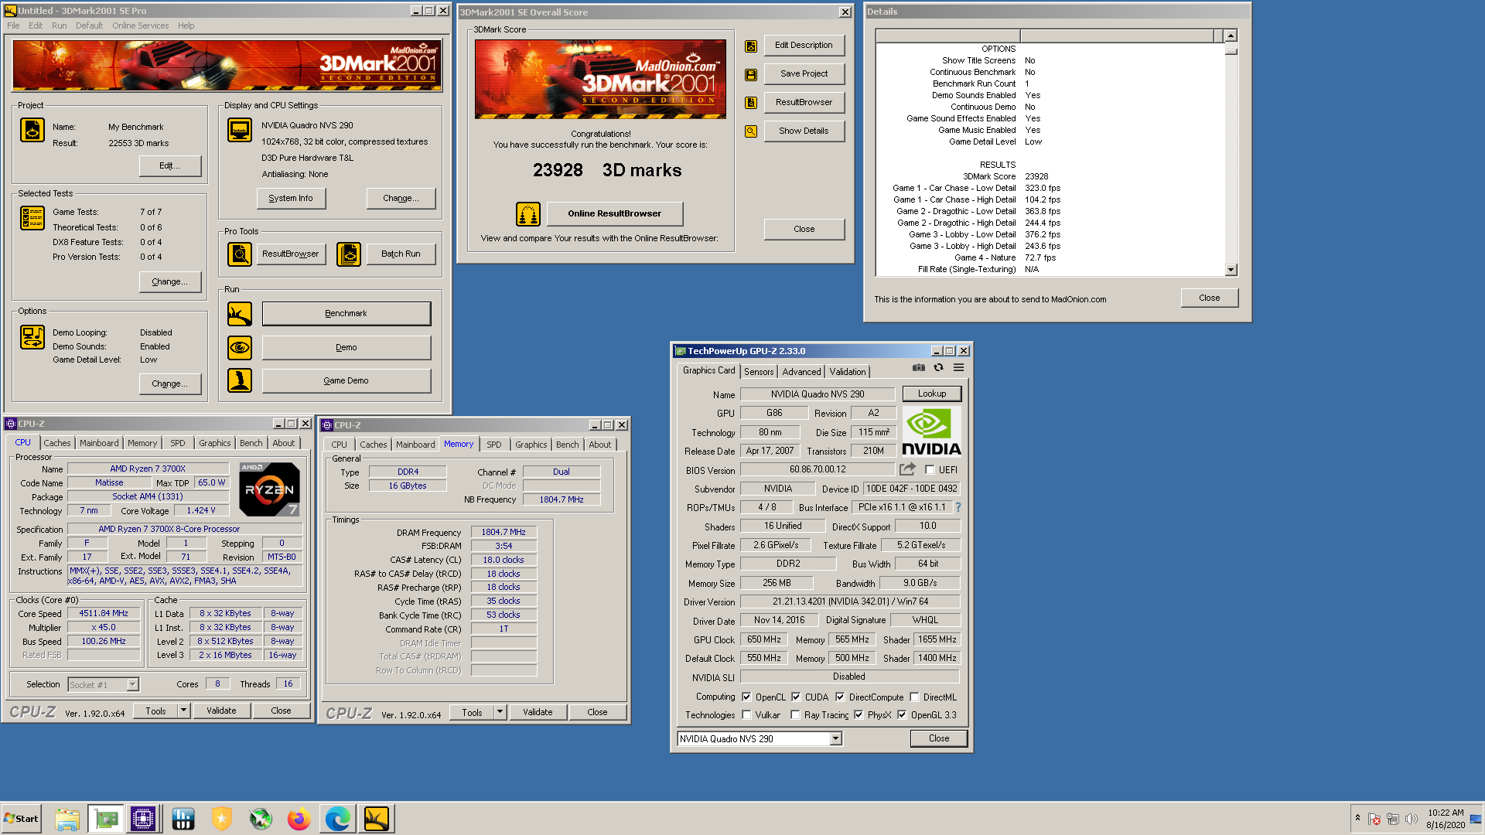Toggle the OpenCL checkbox

[x=747, y=697]
